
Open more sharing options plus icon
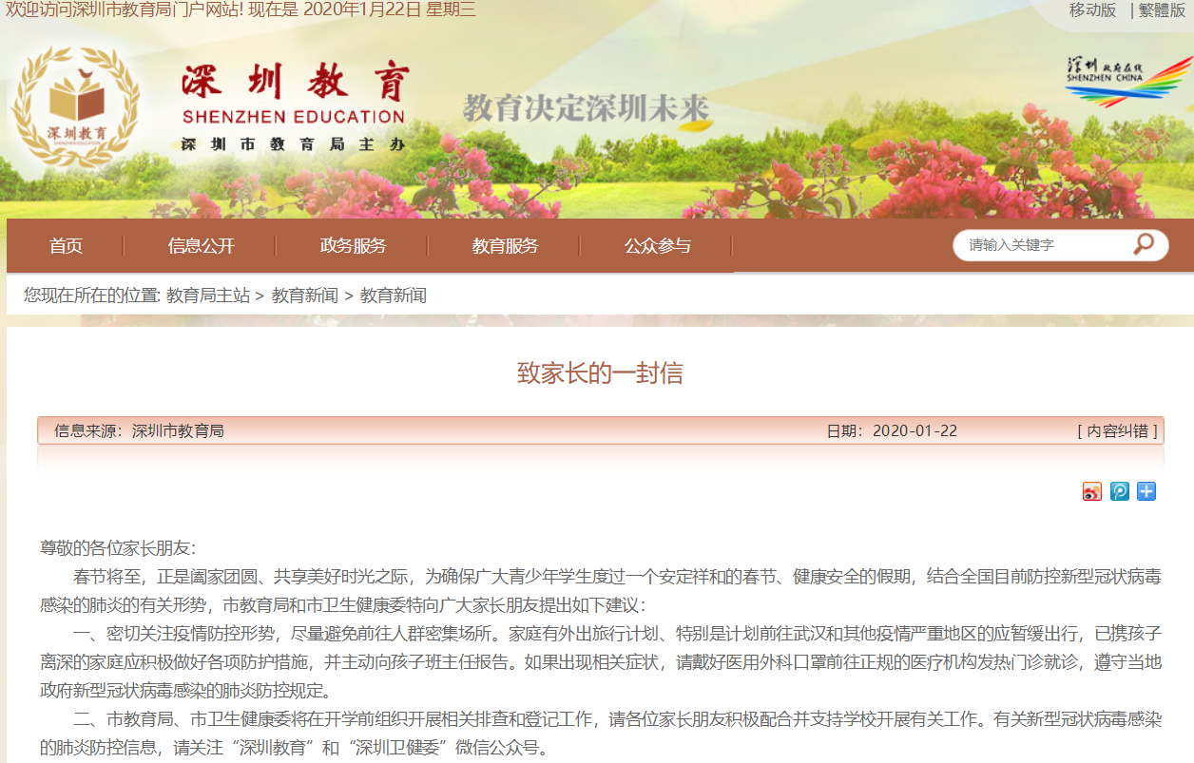coord(1146,491)
